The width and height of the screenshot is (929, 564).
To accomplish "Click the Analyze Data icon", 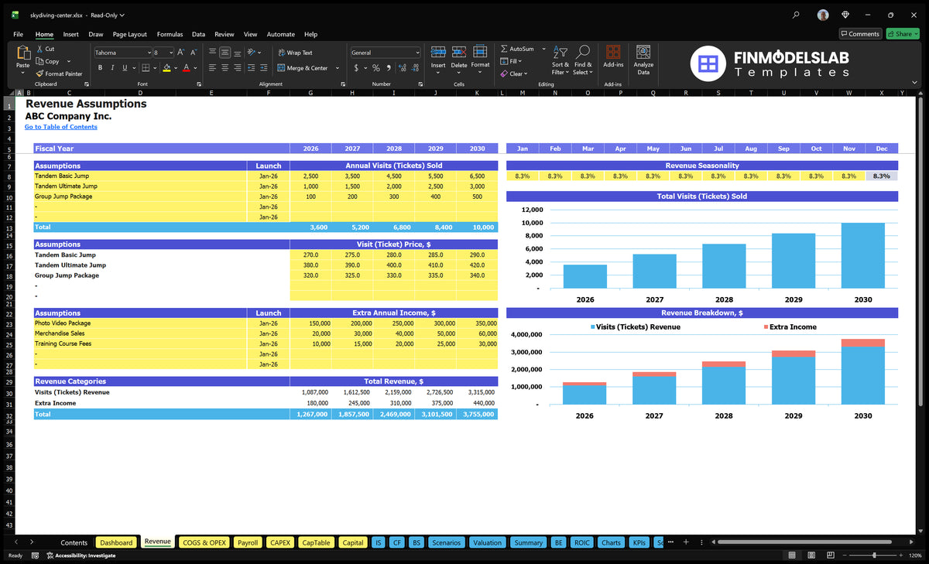I will [643, 52].
